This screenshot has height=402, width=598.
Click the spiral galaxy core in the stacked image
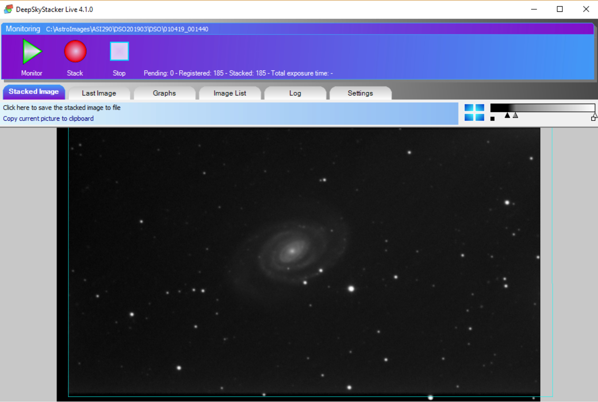(x=292, y=251)
